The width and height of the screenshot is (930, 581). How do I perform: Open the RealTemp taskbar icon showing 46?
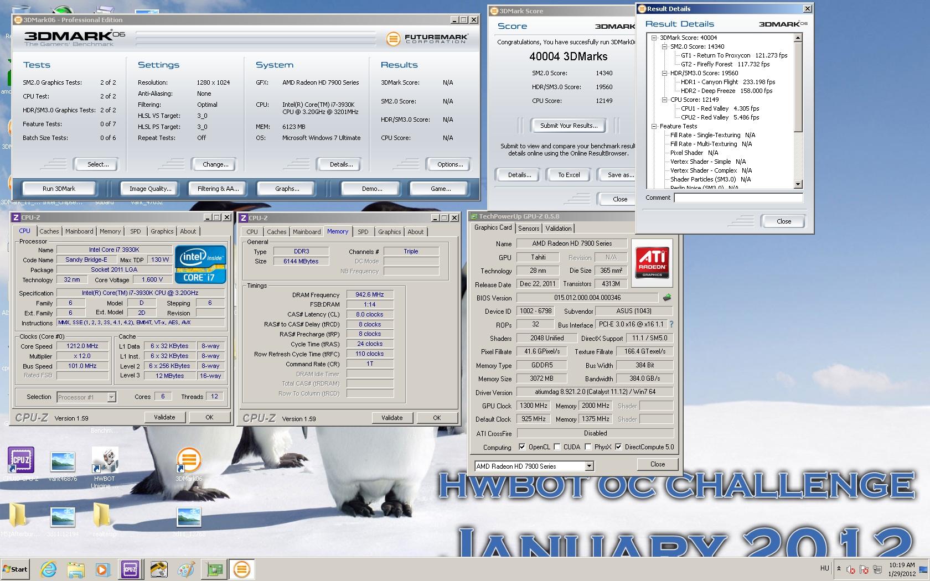(158, 569)
